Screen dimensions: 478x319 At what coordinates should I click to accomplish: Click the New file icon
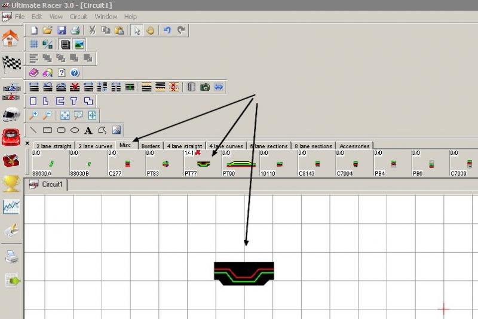34,30
